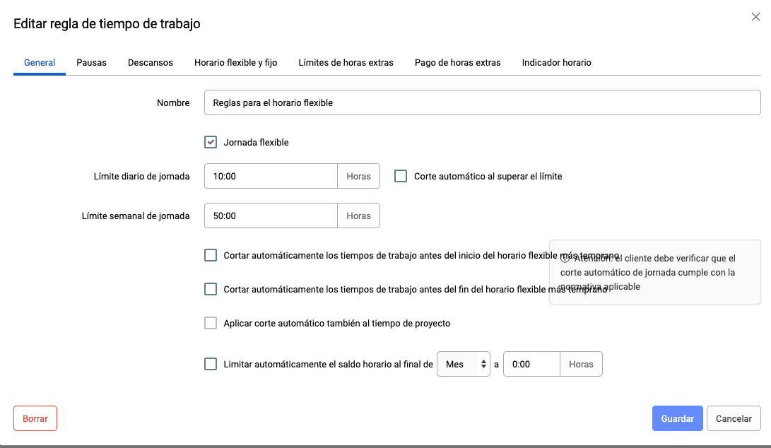
Task: Click the Cancelar button
Action: 734,418
